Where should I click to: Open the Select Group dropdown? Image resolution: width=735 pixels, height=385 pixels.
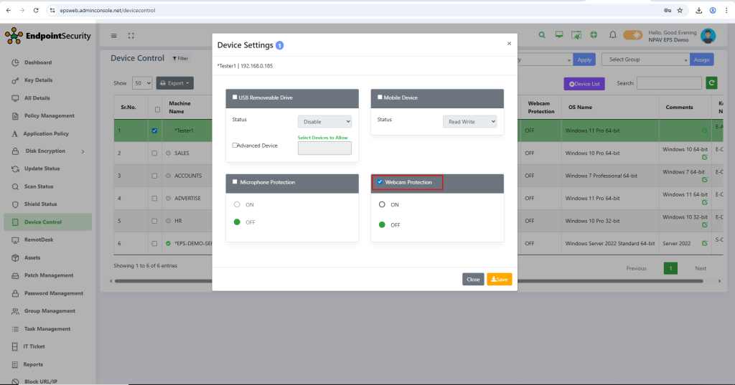click(x=645, y=60)
